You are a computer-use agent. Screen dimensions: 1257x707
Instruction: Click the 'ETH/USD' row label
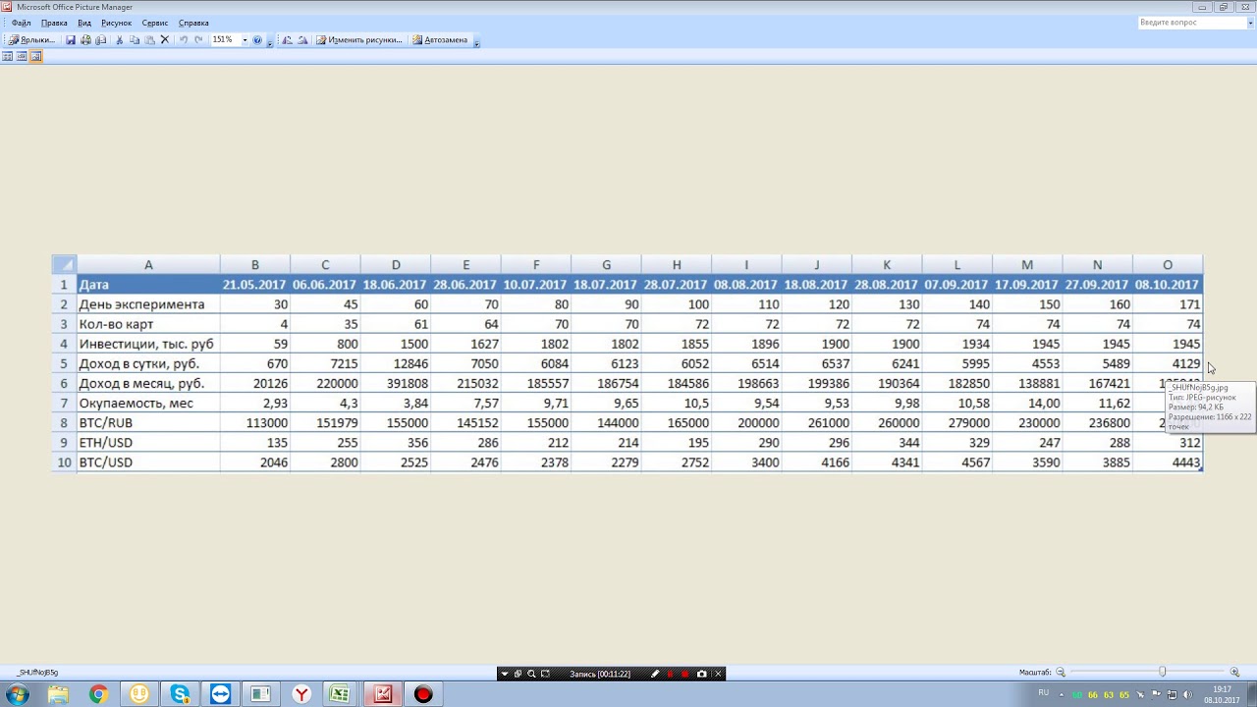tap(106, 443)
